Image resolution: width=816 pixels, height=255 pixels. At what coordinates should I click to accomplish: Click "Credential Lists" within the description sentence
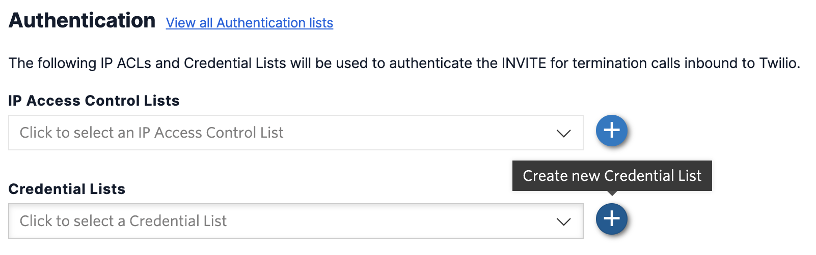tap(235, 63)
